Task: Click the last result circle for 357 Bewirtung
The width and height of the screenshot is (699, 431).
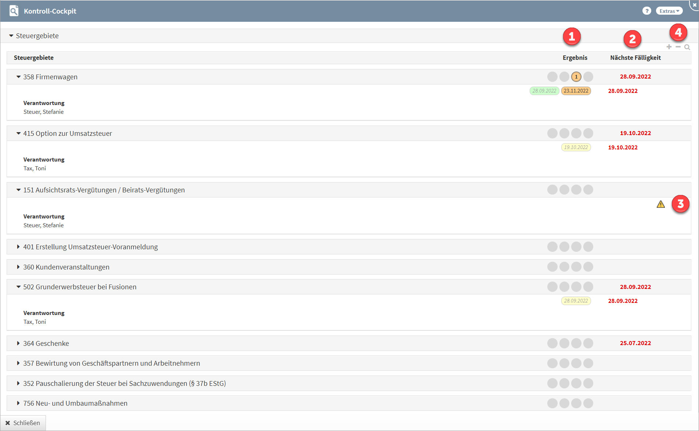Action: [588, 363]
